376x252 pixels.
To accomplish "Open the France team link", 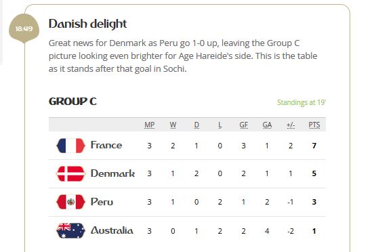I will pyautogui.click(x=106, y=145).
